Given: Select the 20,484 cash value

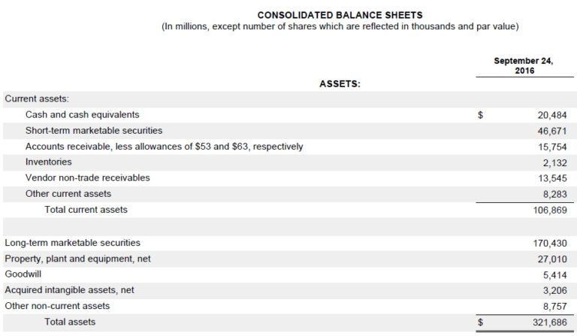Looking at the screenshot, I should point(552,115).
